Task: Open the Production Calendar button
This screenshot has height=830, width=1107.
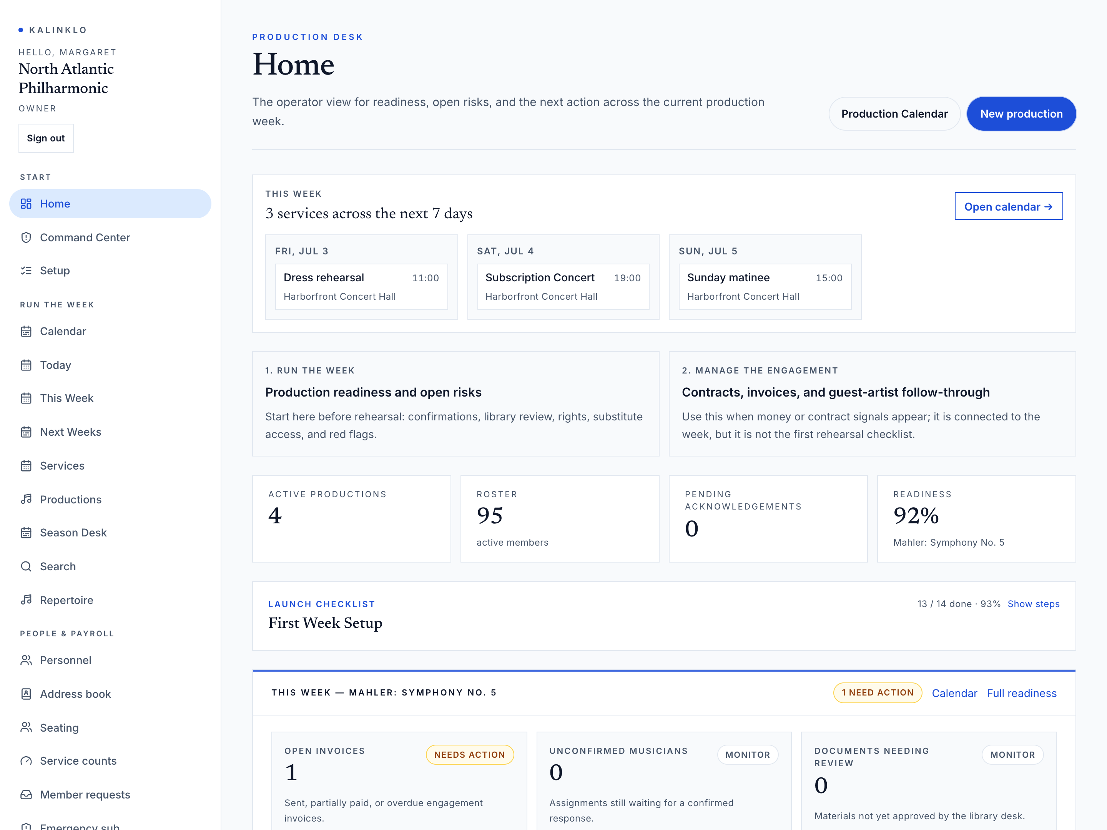Action: (x=894, y=114)
